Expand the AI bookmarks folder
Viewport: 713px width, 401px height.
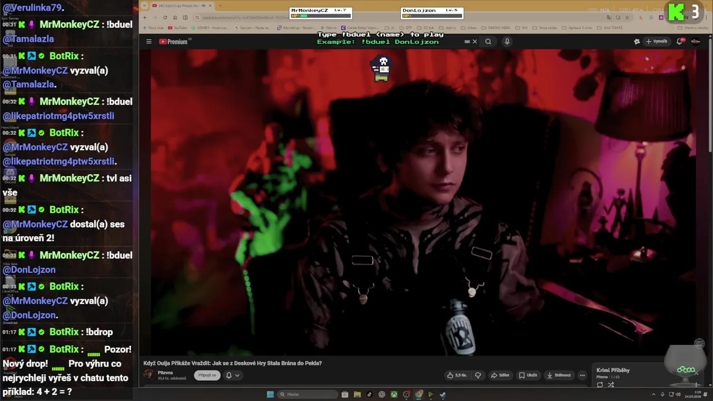pos(389,28)
